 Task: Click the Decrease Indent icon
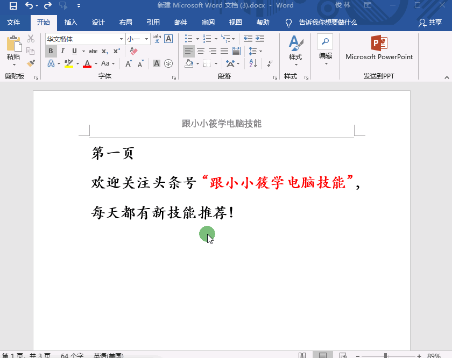click(x=248, y=39)
